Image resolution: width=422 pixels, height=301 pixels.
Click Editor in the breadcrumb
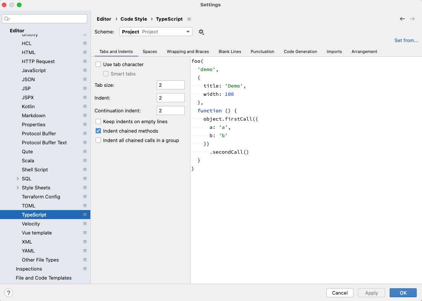(x=104, y=19)
